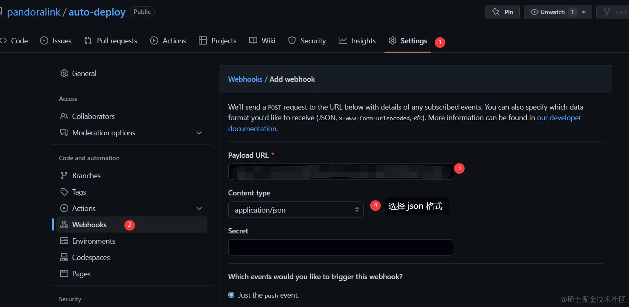Switch to the Pull requests tab

tap(111, 41)
